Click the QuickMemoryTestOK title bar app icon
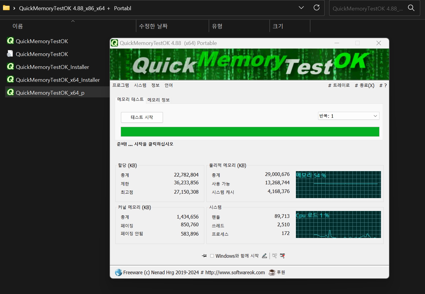Image resolution: width=425 pixels, height=294 pixels. pyautogui.click(x=114, y=43)
